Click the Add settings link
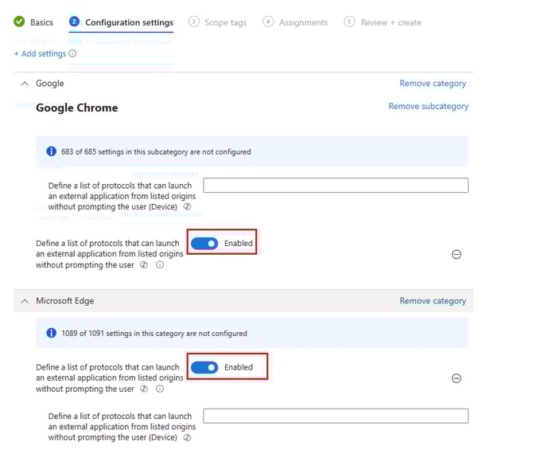 (x=40, y=54)
